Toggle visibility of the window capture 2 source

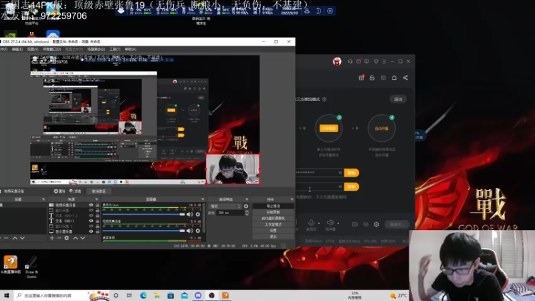(x=91, y=226)
